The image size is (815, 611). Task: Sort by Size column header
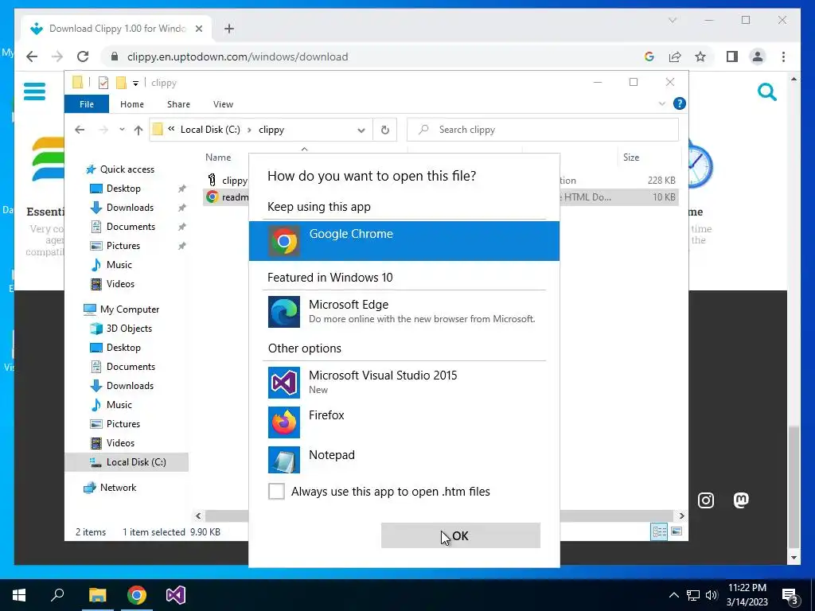[631, 157]
